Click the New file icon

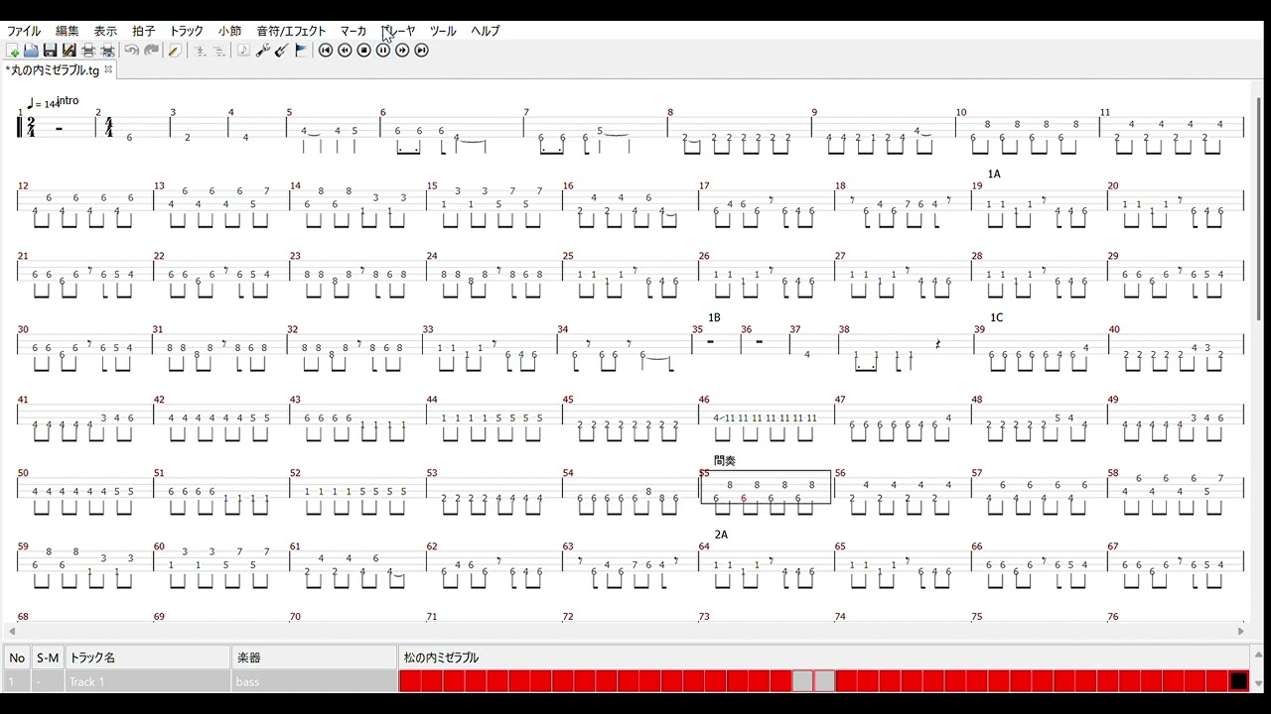point(13,51)
